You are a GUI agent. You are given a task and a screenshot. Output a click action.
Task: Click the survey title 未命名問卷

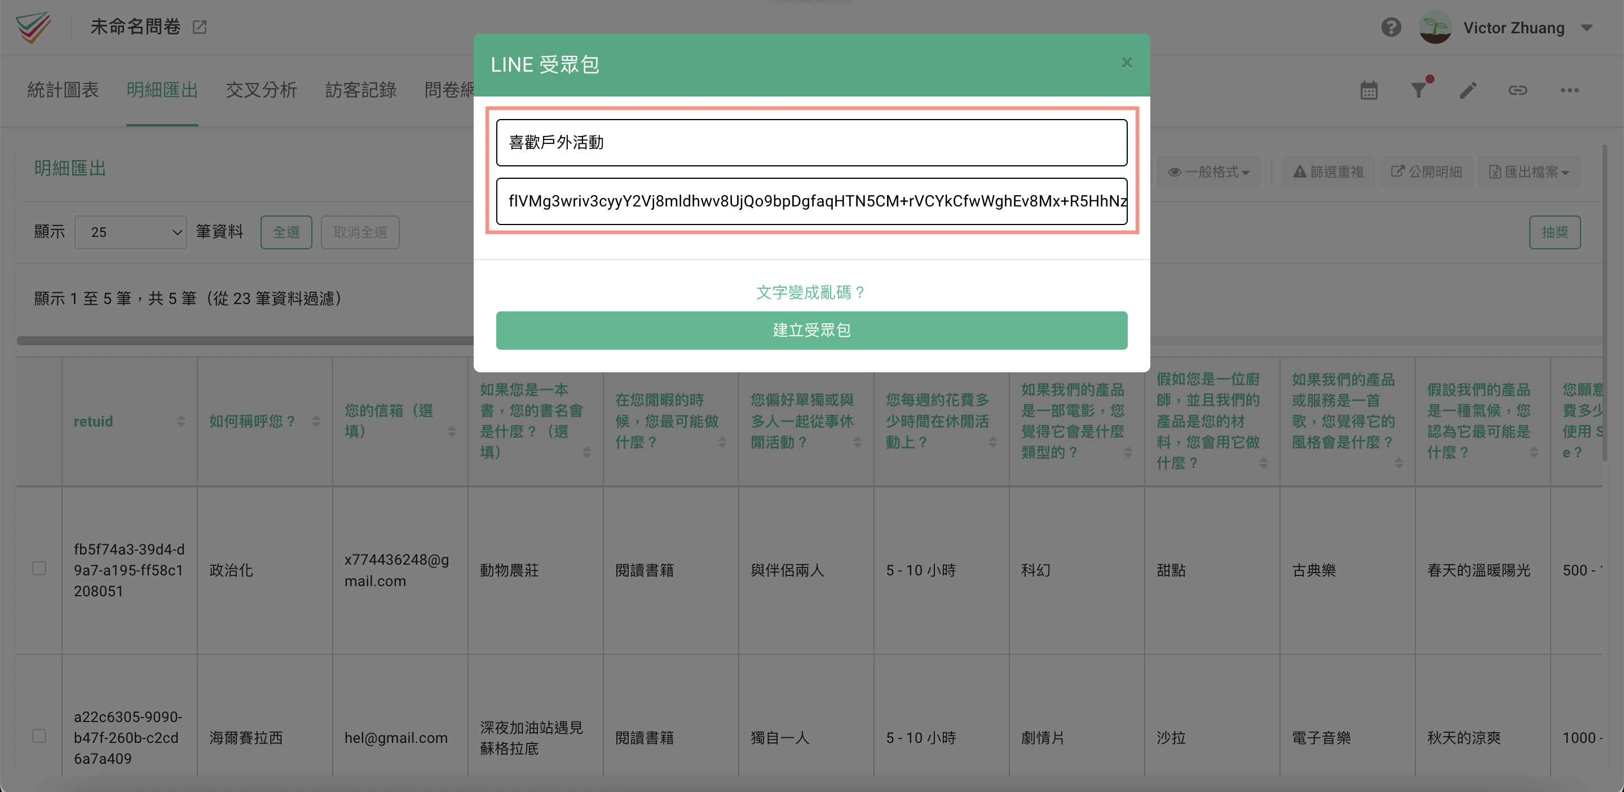coord(135,27)
